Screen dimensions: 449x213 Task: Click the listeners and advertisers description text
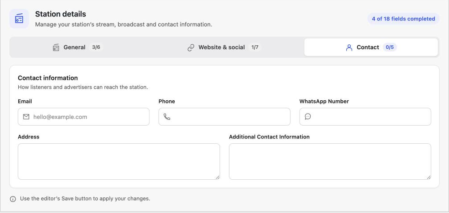83,87
